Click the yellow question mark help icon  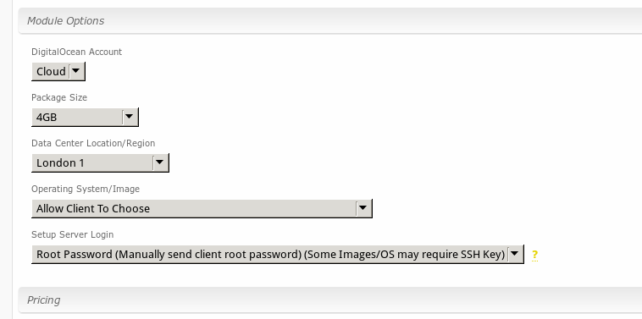click(534, 255)
